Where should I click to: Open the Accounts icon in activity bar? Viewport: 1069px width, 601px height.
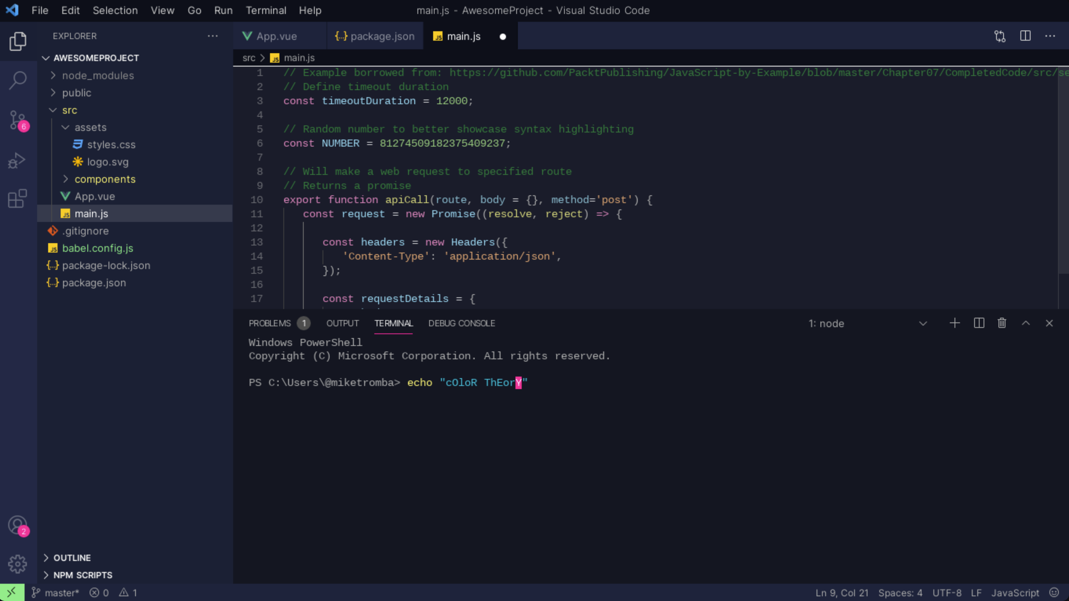(17, 525)
